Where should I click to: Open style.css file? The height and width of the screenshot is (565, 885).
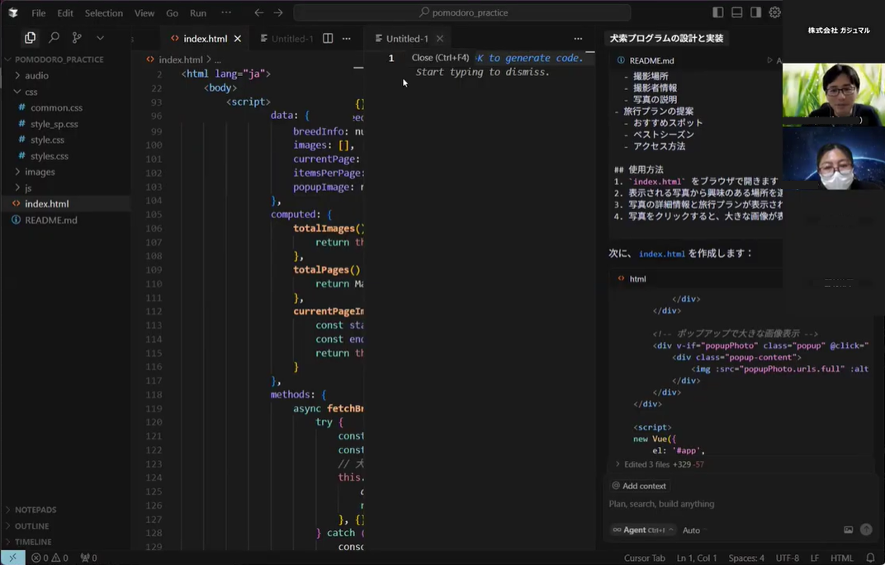(47, 140)
